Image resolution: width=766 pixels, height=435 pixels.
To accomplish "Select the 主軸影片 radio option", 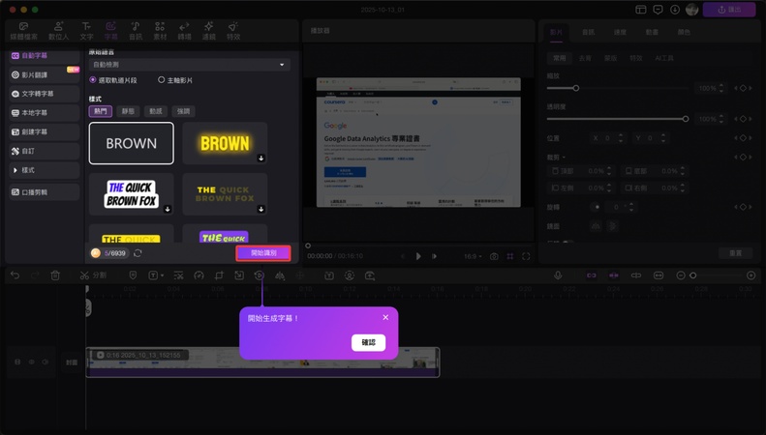I will (162, 80).
